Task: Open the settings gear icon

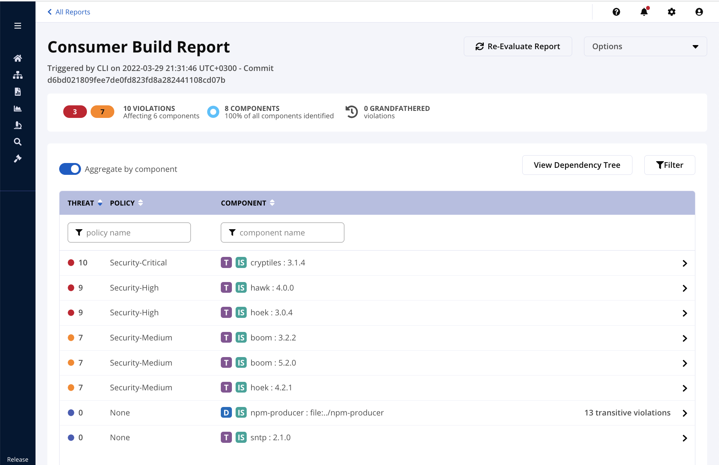Action: click(x=672, y=12)
